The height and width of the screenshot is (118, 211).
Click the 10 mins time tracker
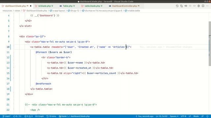pos(51,116)
